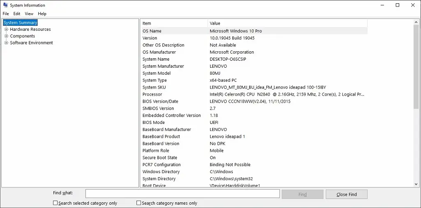Open the Help menu
The image size is (421, 208).
42,14
